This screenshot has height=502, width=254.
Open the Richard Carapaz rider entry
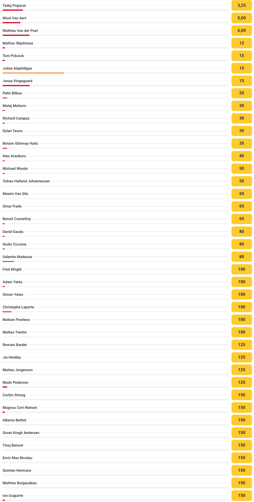tap(16, 118)
